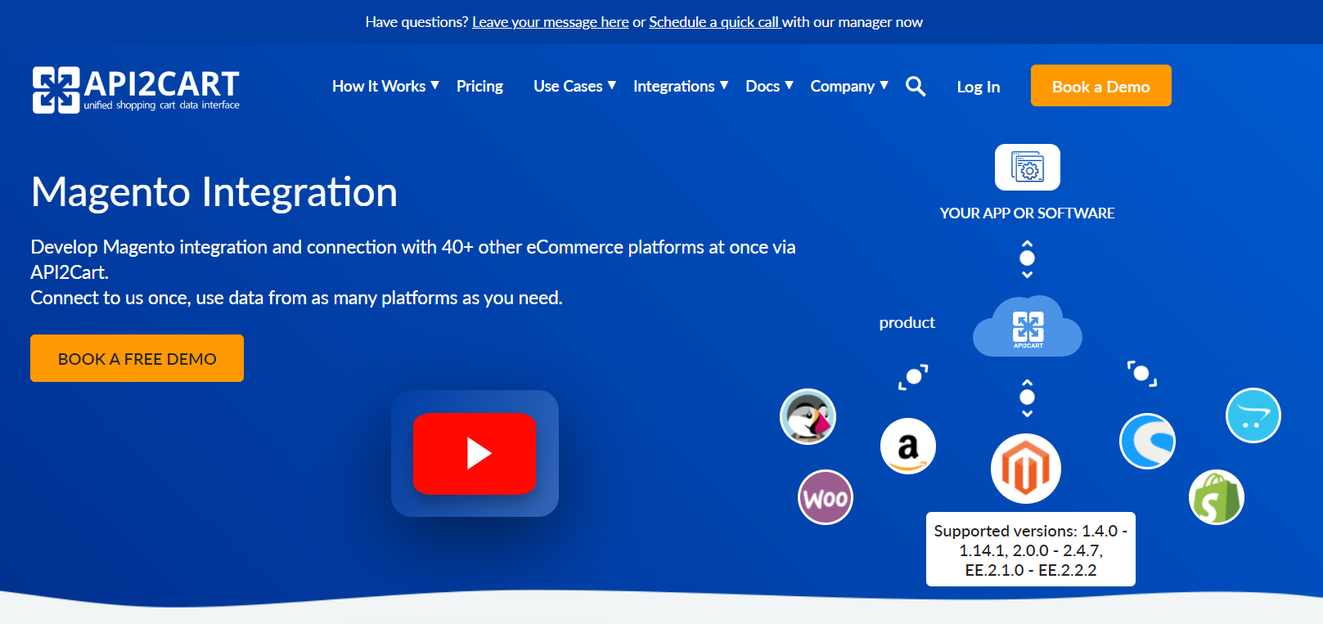This screenshot has width=1323, height=624.
Task: Open the 'Schedule a quick call' link
Action: click(x=715, y=22)
